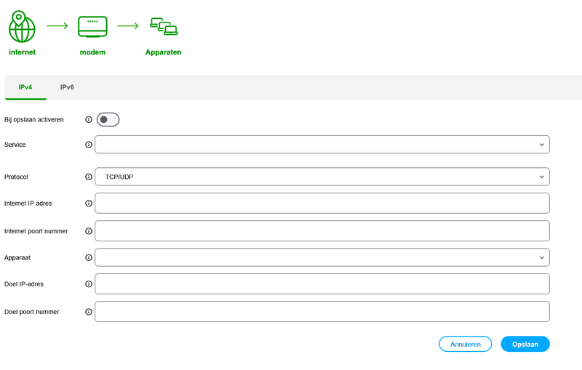Viewport: 582px width, 370px height.
Task: Switch to the IPv6 tab
Action: [x=67, y=87]
